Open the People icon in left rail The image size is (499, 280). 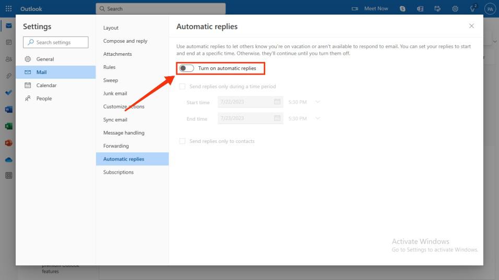coord(9,59)
